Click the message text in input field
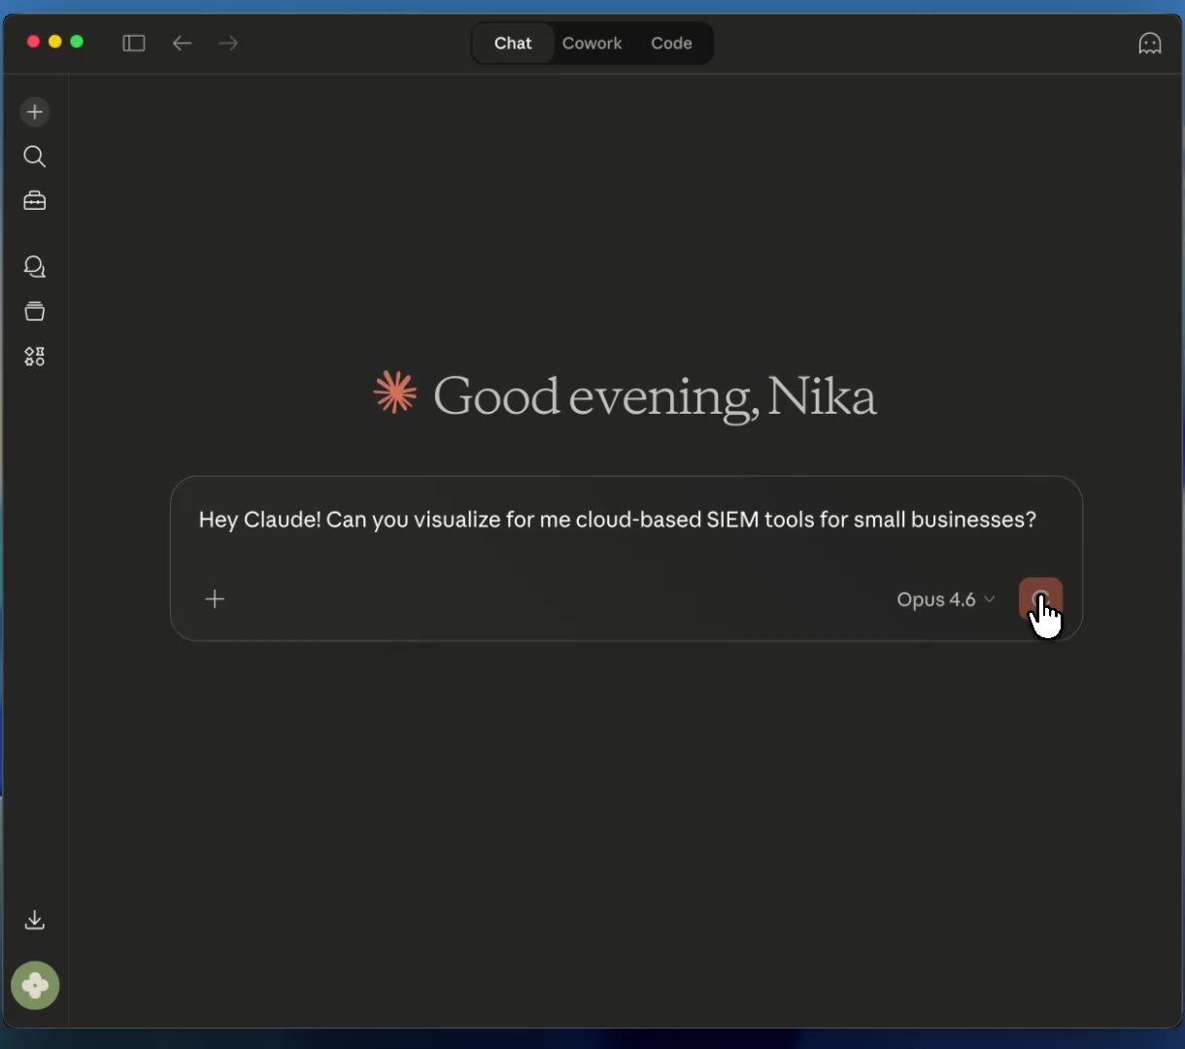Viewport: 1185px width, 1049px height. point(617,520)
